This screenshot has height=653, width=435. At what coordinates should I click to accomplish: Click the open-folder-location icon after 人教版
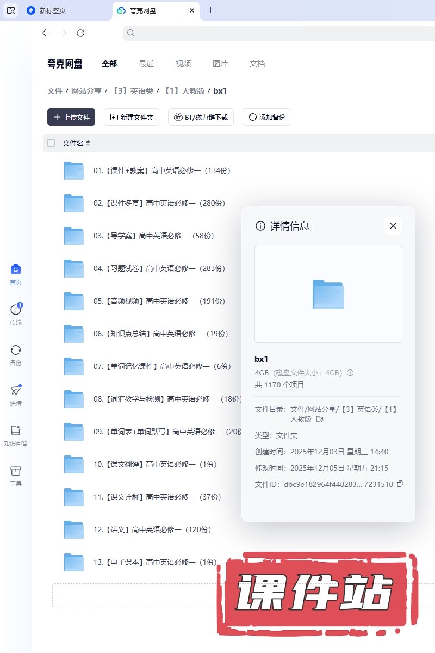coord(320,419)
